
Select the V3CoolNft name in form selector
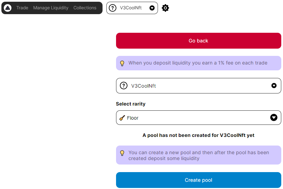click(143, 86)
